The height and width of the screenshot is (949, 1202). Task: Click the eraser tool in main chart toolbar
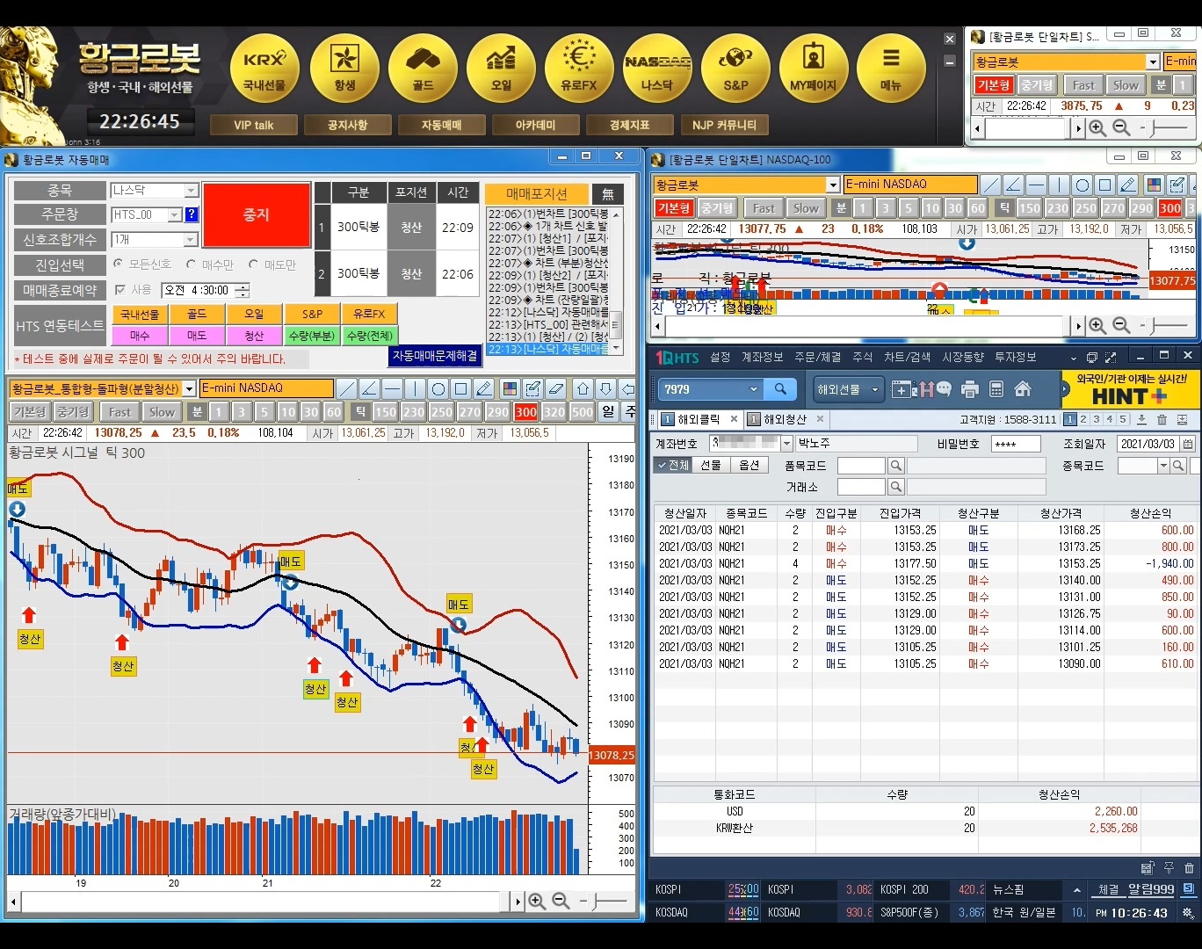(x=556, y=388)
